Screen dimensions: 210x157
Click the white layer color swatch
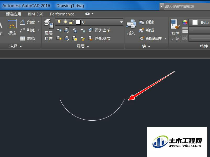(x=78, y=22)
